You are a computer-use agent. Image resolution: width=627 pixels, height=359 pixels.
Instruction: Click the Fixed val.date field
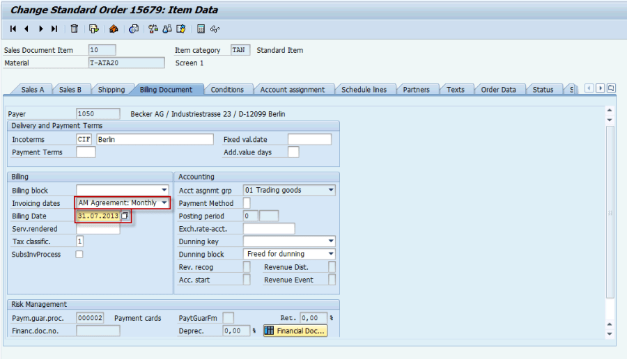[309, 139]
